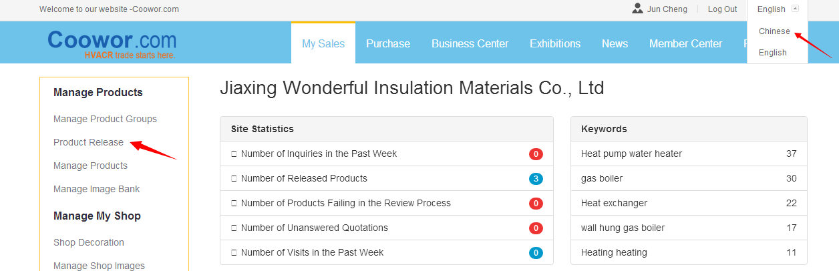Click the user profile icon beside Jun Cheng
The width and height of the screenshot is (839, 271).
tap(638, 9)
